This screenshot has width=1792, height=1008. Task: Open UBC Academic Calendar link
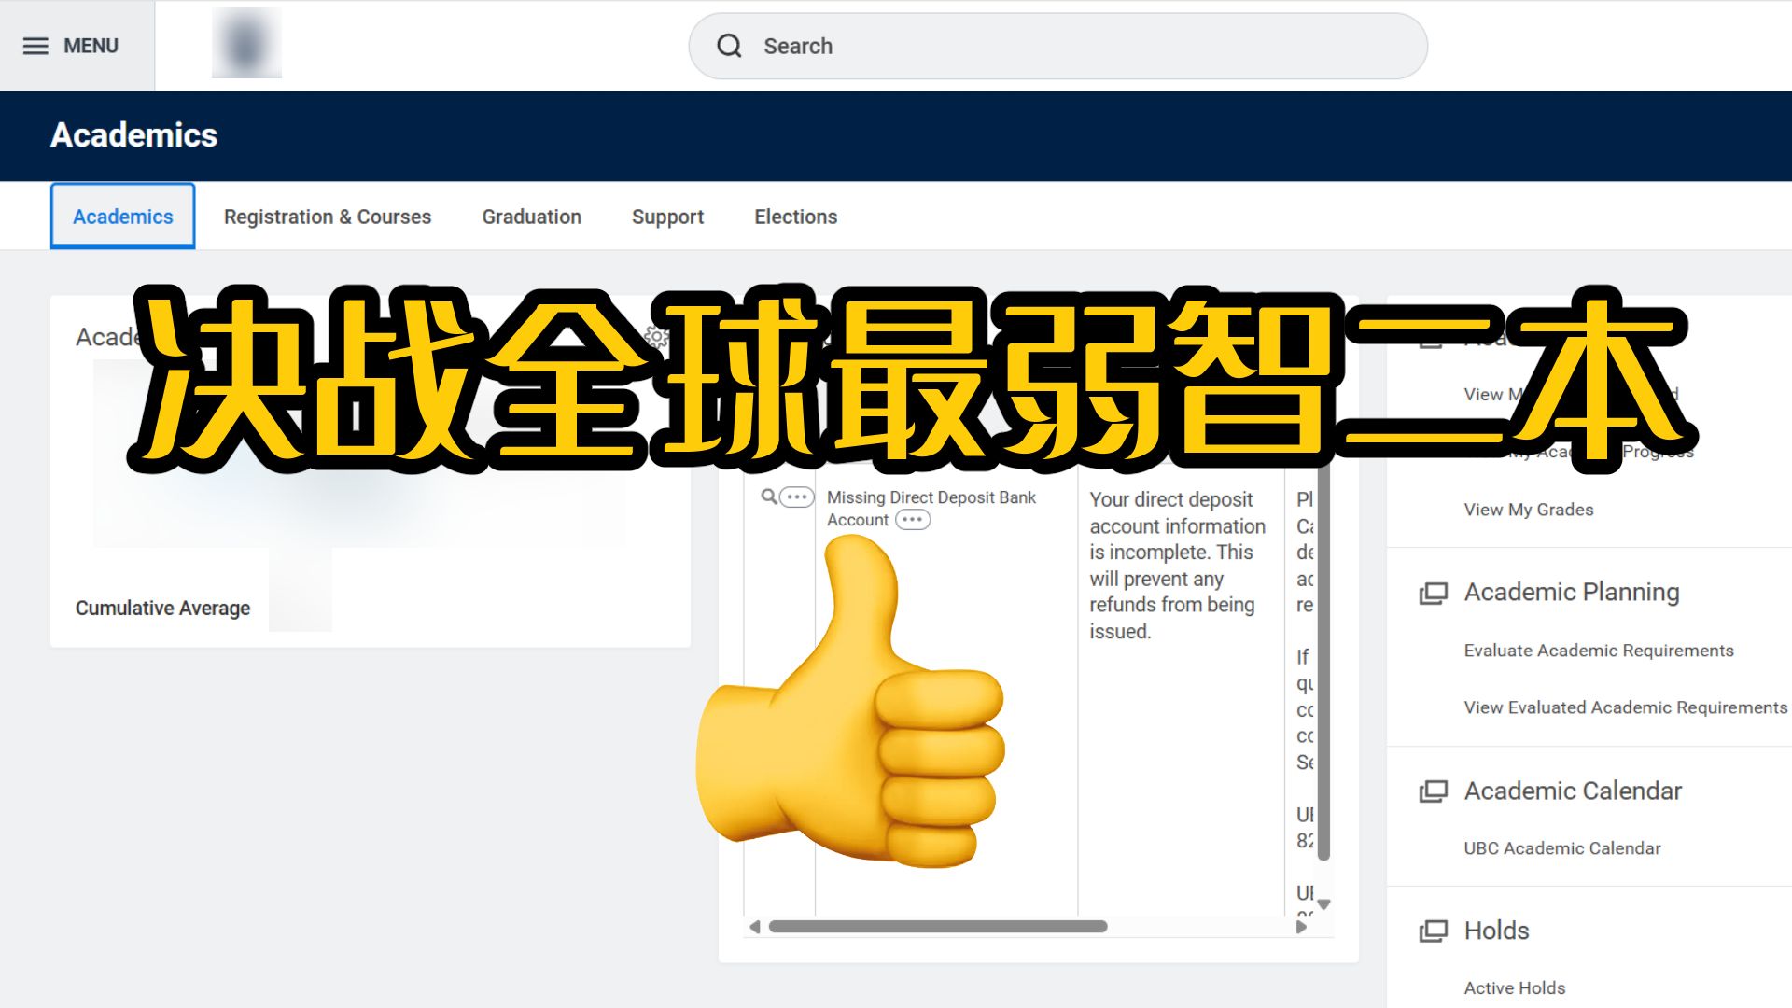point(1561,848)
